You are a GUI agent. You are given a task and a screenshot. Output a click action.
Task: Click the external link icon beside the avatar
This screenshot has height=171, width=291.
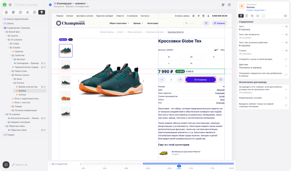pyautogui.click(x=10, y=5)
